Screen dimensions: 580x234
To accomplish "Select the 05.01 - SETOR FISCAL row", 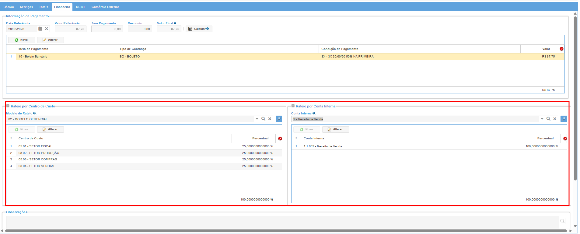I will (x=144, y=146).
